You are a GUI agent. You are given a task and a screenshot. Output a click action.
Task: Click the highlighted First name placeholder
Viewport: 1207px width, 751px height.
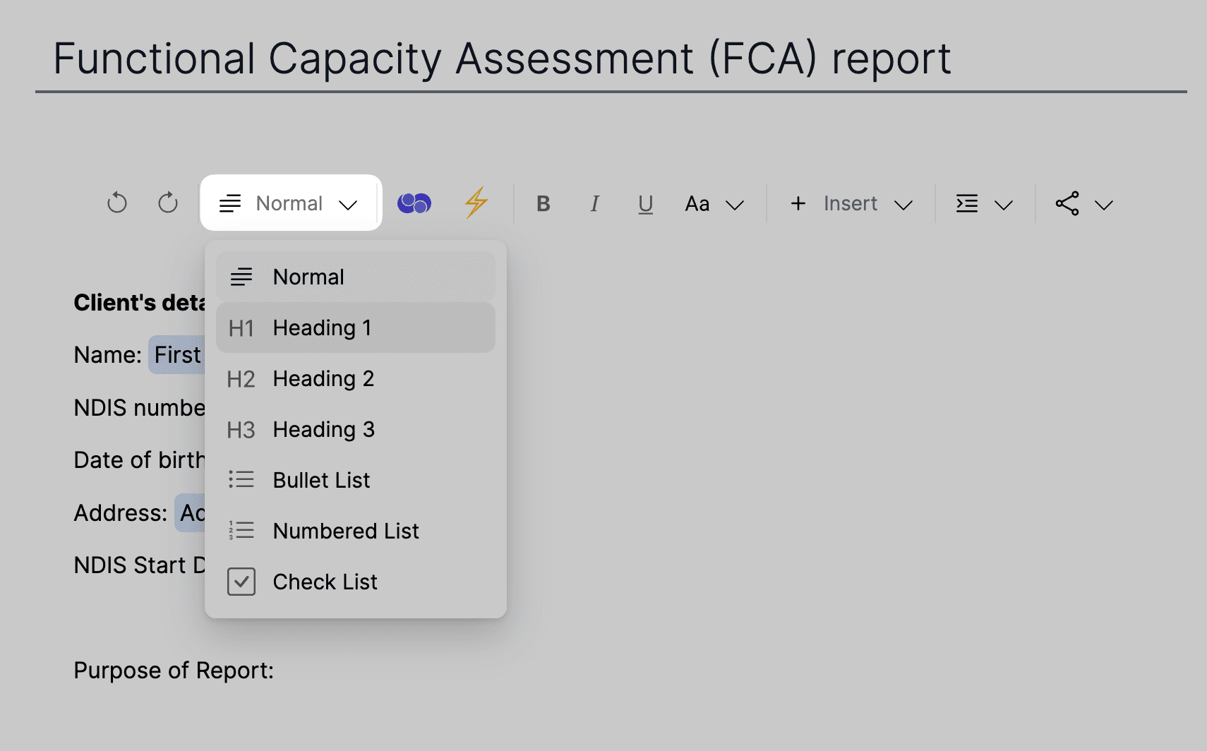click(177, 354)
